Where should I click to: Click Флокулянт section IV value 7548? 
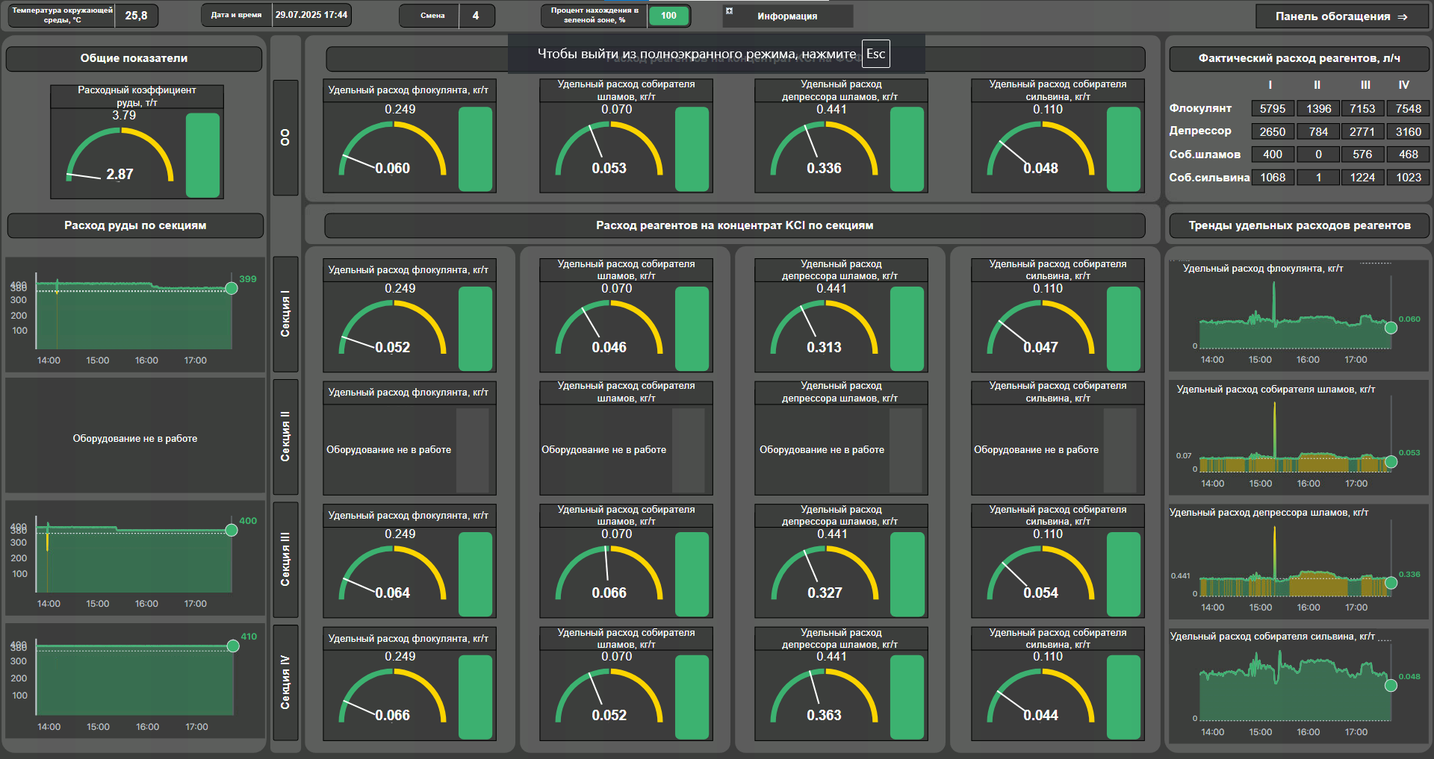[1409, 109]
